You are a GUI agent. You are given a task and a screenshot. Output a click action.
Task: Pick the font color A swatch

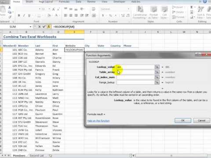pos(56,15)
